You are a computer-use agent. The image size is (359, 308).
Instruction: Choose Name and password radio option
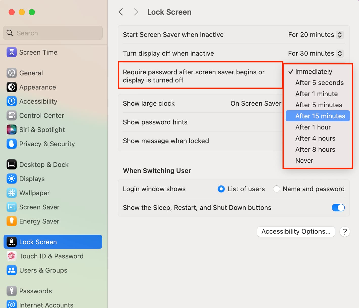point(276,189)
